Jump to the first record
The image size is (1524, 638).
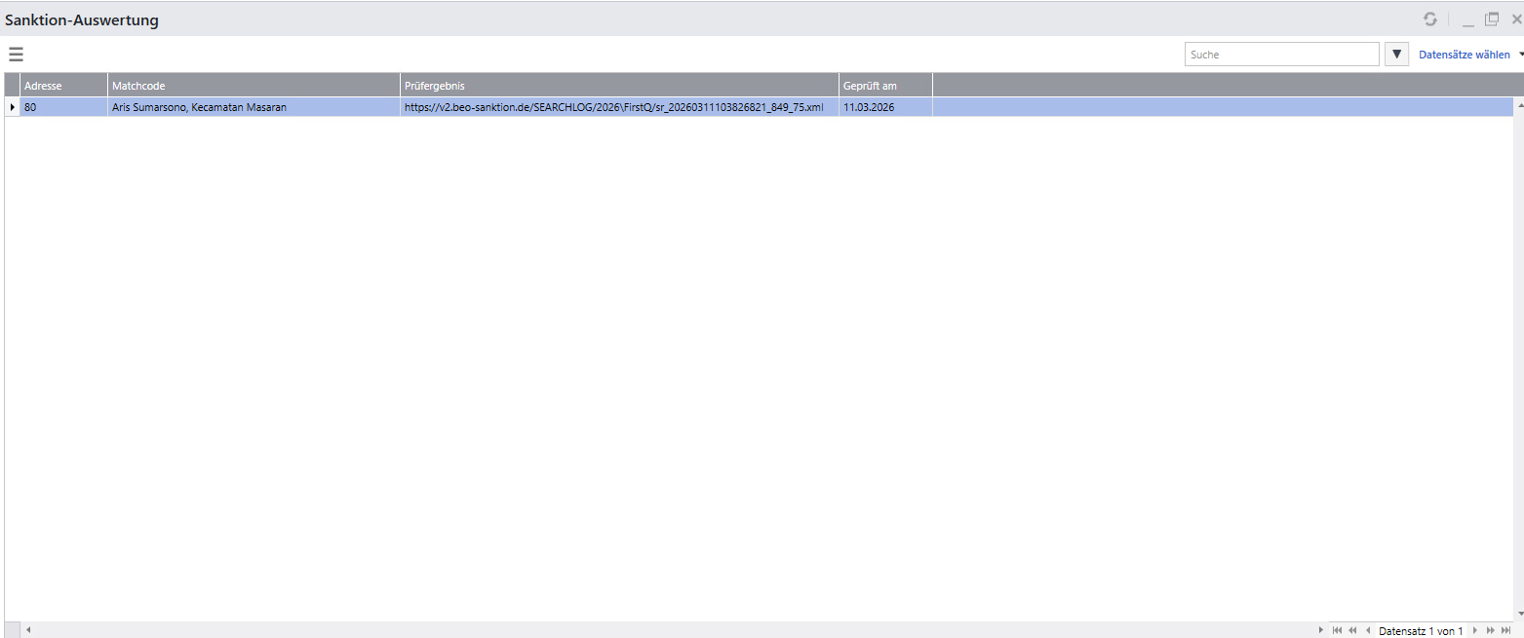pos(1337,631)
